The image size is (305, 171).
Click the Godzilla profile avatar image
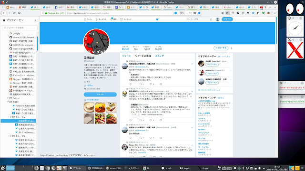tap(96, 41)
